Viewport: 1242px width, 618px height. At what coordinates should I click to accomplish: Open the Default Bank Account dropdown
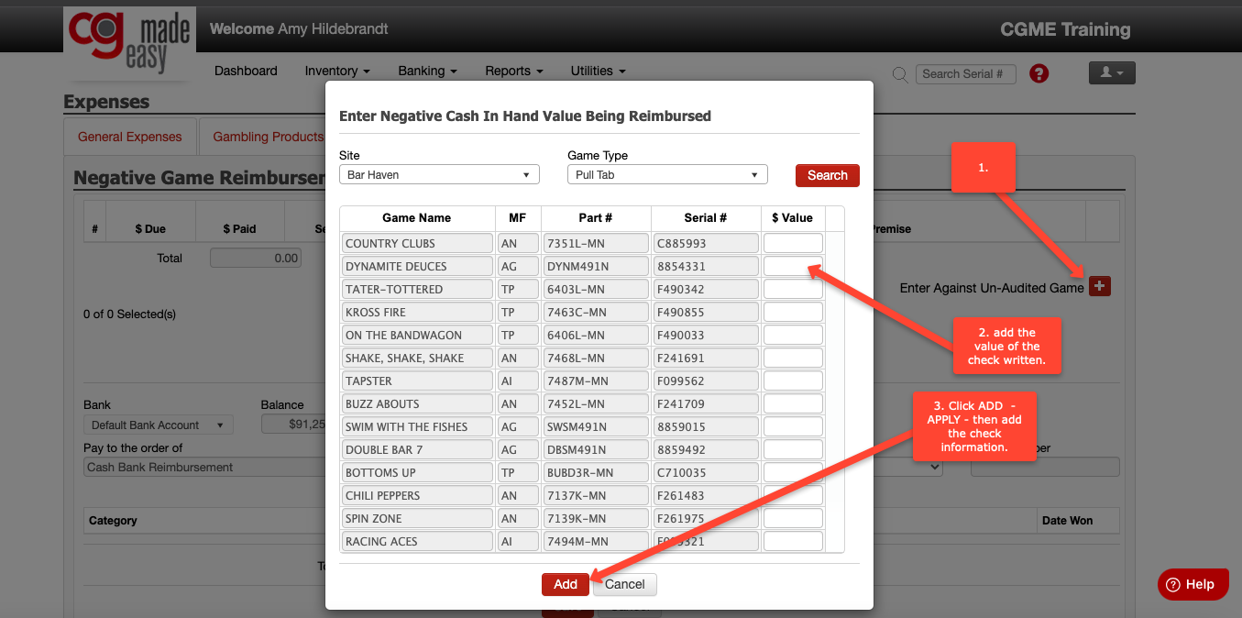click(x=159, y=425)
